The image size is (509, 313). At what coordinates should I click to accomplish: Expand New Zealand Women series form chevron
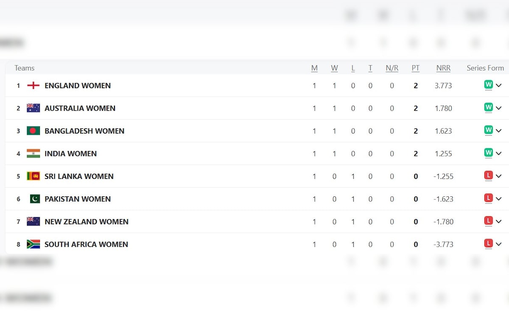tap(498, 221)
